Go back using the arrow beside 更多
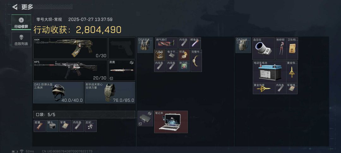Viewport: 341px width, 153px height. click(x=15, y=7)
